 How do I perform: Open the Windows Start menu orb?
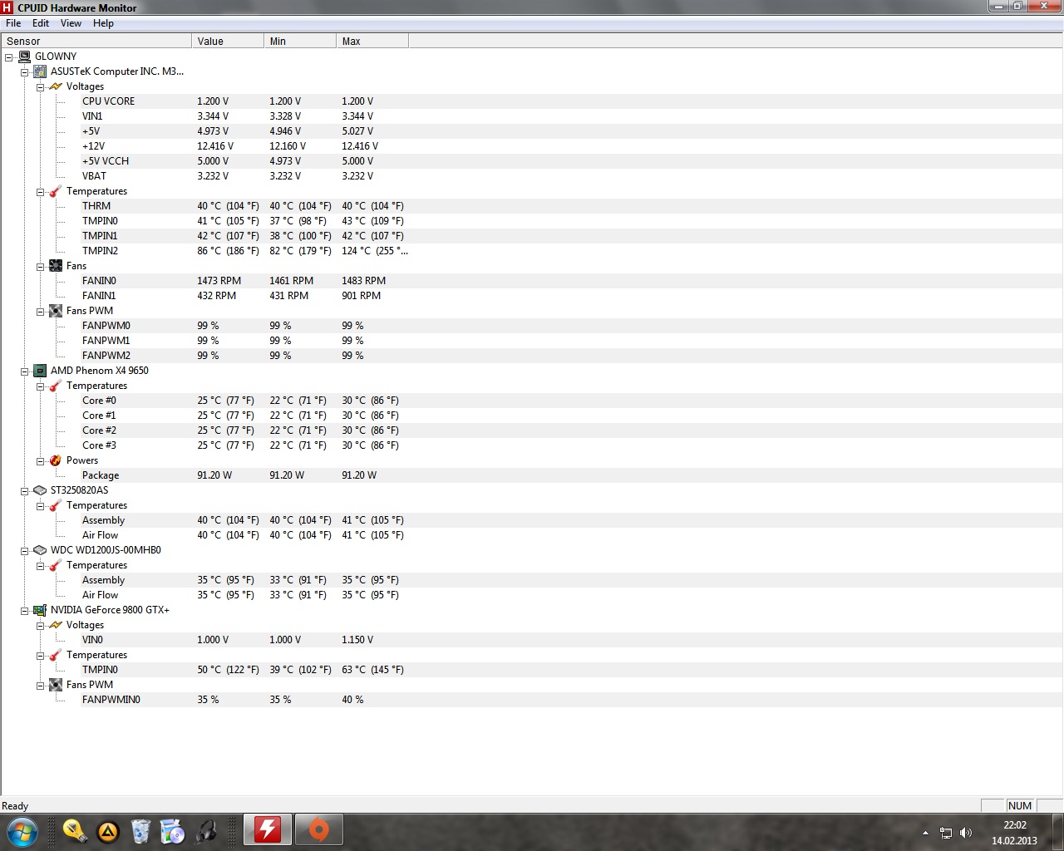click(x=22, y=831)
